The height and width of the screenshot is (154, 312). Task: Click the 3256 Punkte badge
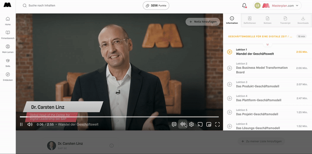tap(156, 5)
